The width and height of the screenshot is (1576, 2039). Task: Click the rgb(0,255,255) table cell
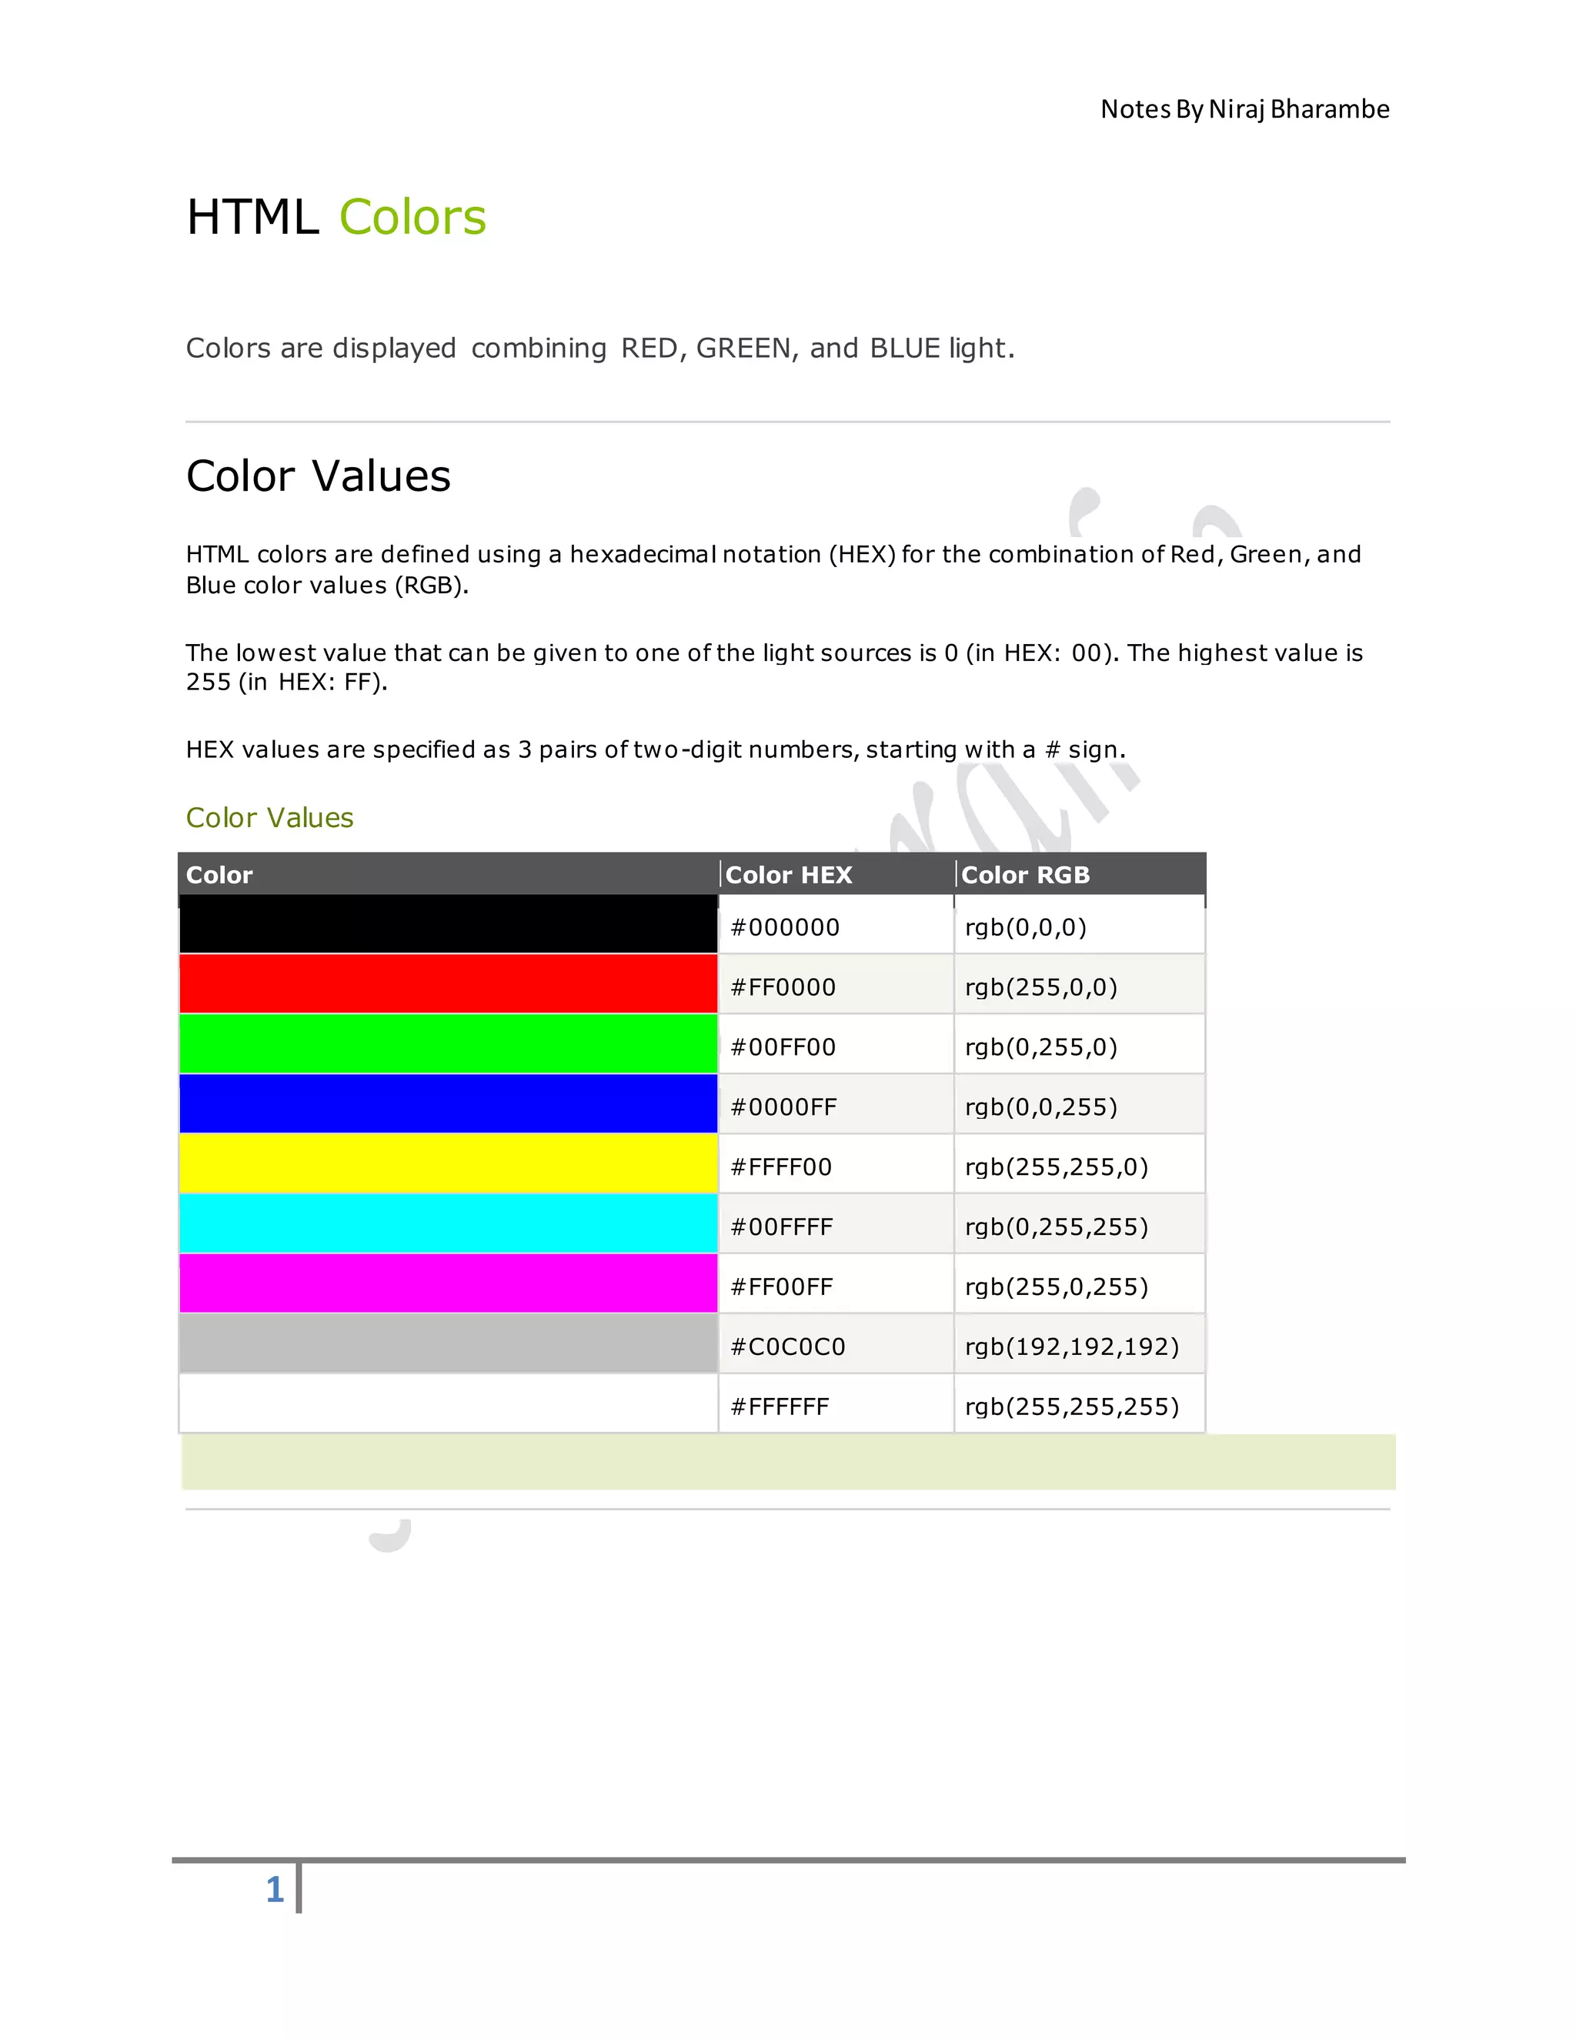1056,1226
